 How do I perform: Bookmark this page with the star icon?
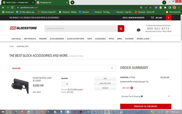coord(150,7)
